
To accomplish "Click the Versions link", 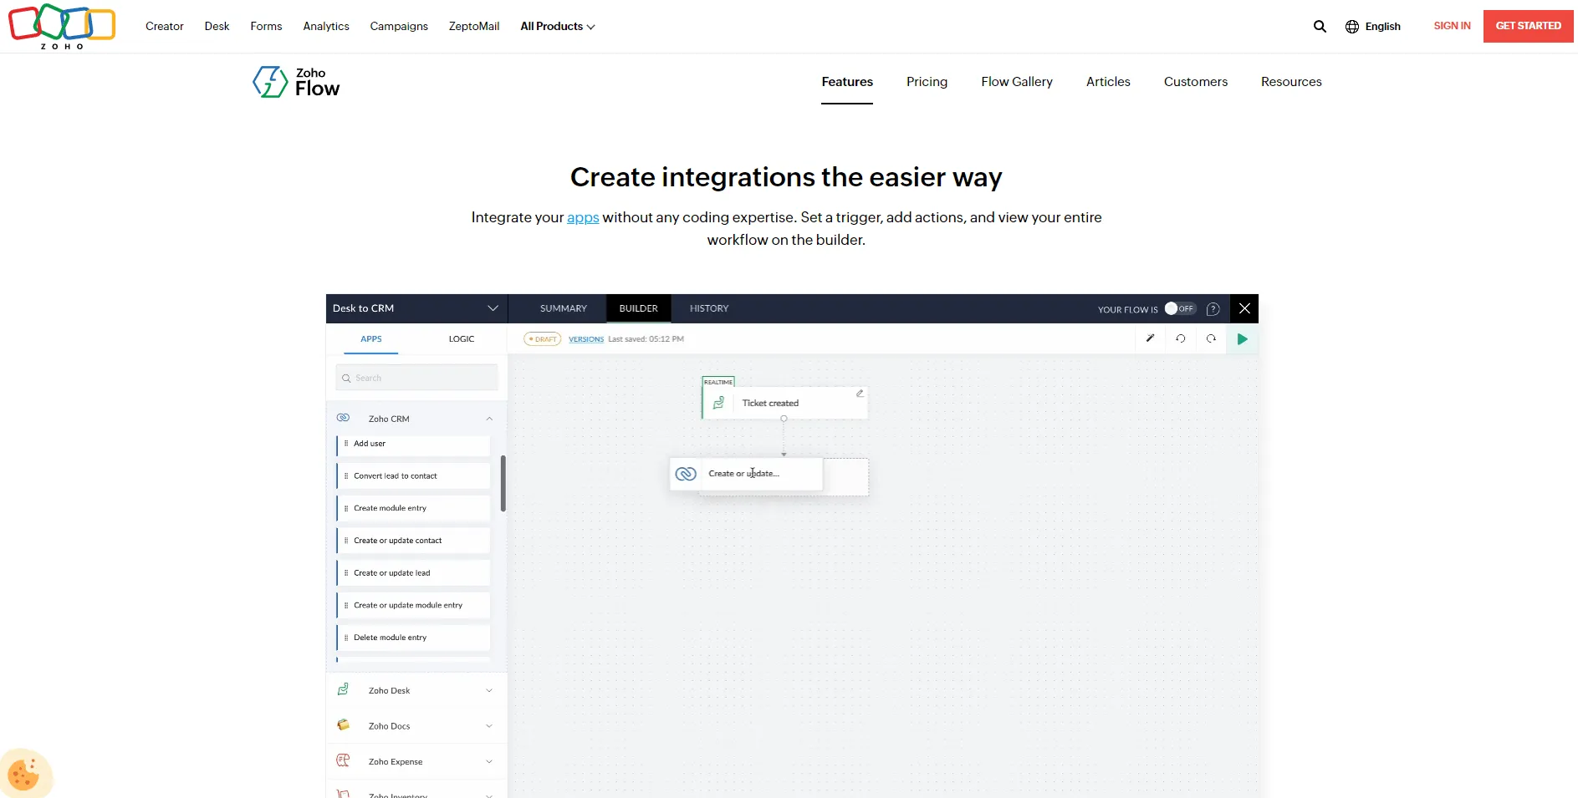I will [586, 339].
